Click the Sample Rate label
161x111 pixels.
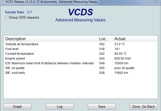[x=15, y=12]
